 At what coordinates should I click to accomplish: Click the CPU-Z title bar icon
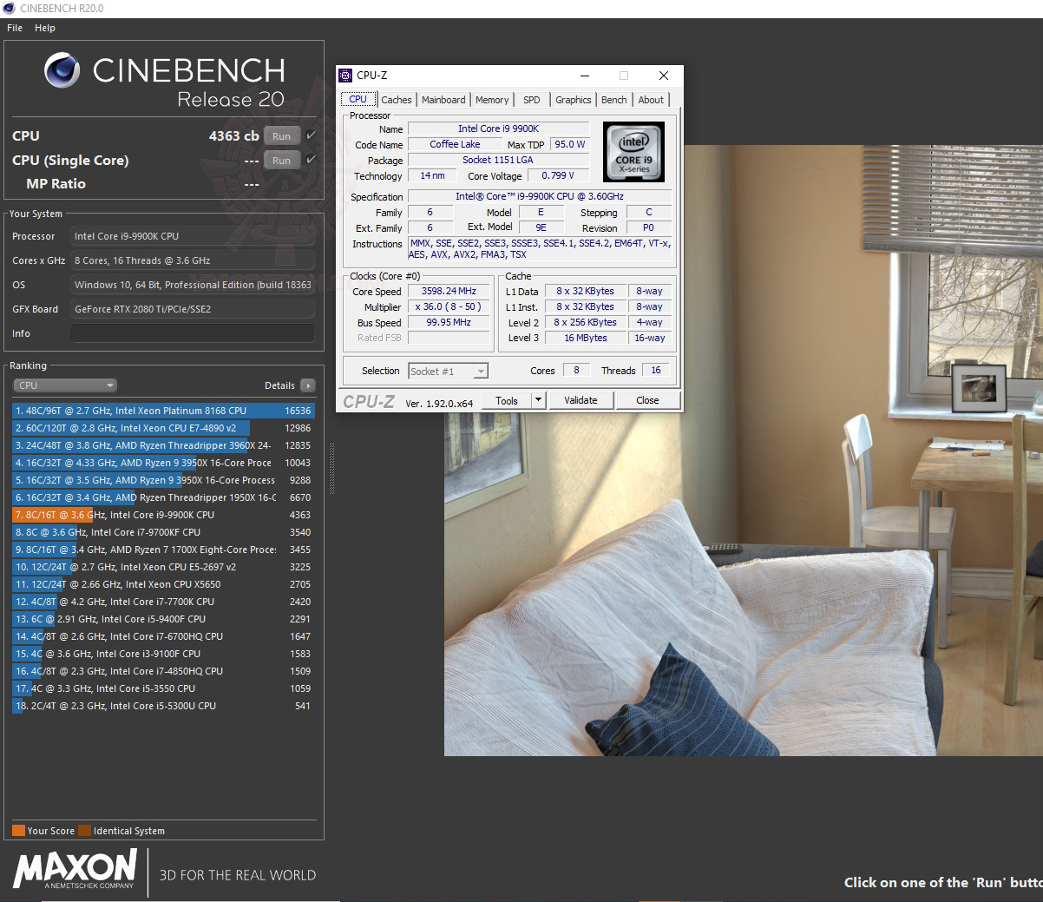(x=345, y=76)
